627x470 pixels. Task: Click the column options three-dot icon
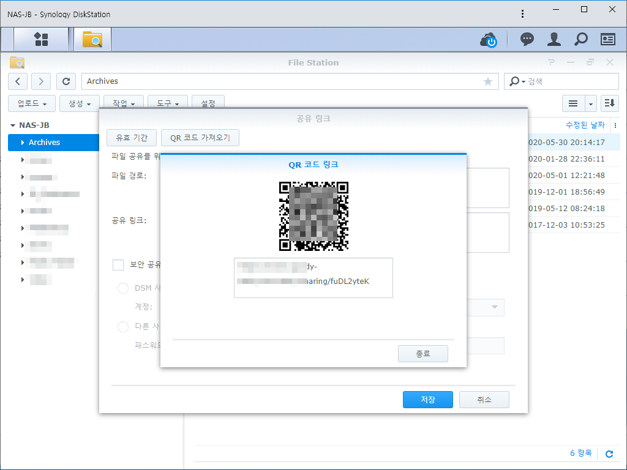tap(615, 125)
